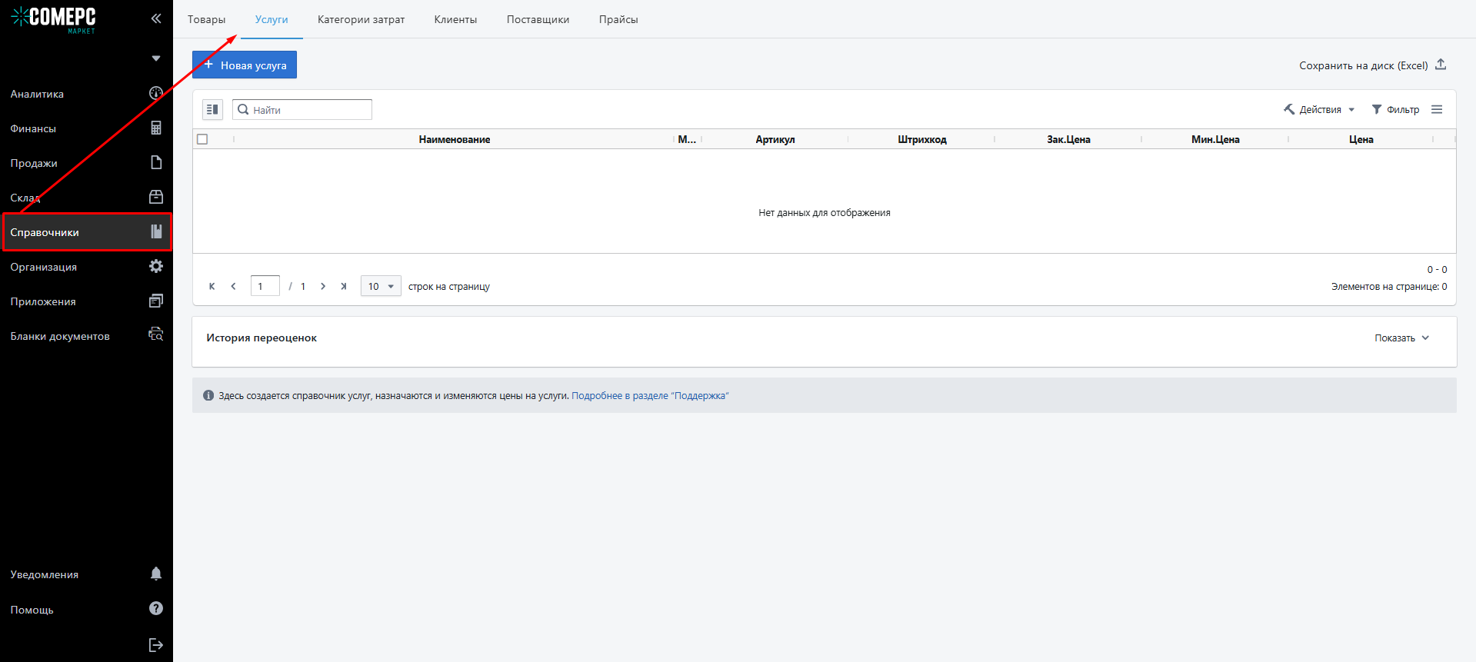The image size is (1476, 662).
Task: Click the logout icon in sidebar
Action: click(156, 645)
